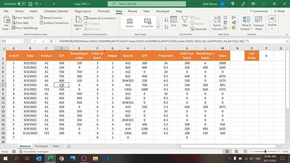Sort Z to A descending
Image resolution: width=290 pixels, height=163 pixels.
[166, 27]
